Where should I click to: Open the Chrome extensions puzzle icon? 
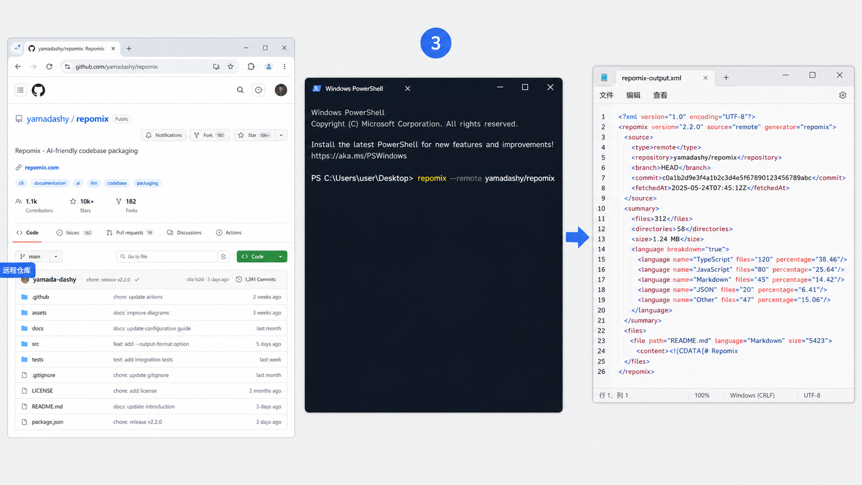pyautogui.click(x=251, y=66)
